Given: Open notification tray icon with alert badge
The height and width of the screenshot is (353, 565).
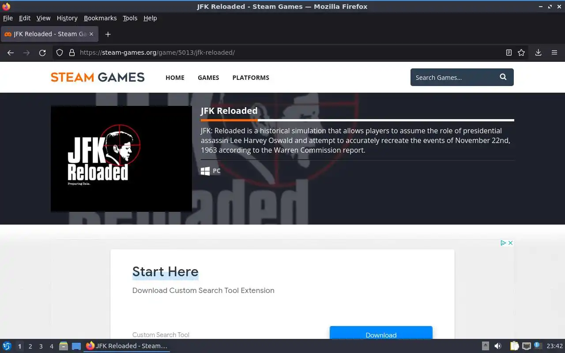Looking at the screenshot, I should [538, 345].
